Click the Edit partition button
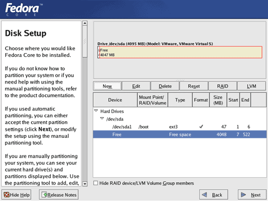This screenshot has width=268, height=201. click(x=136, y=86)
